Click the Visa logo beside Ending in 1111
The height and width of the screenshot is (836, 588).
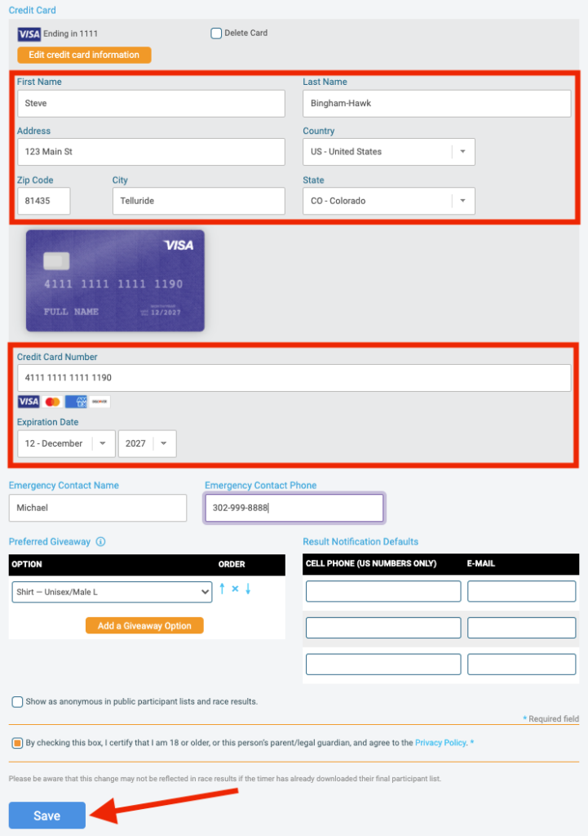[29, 34]
